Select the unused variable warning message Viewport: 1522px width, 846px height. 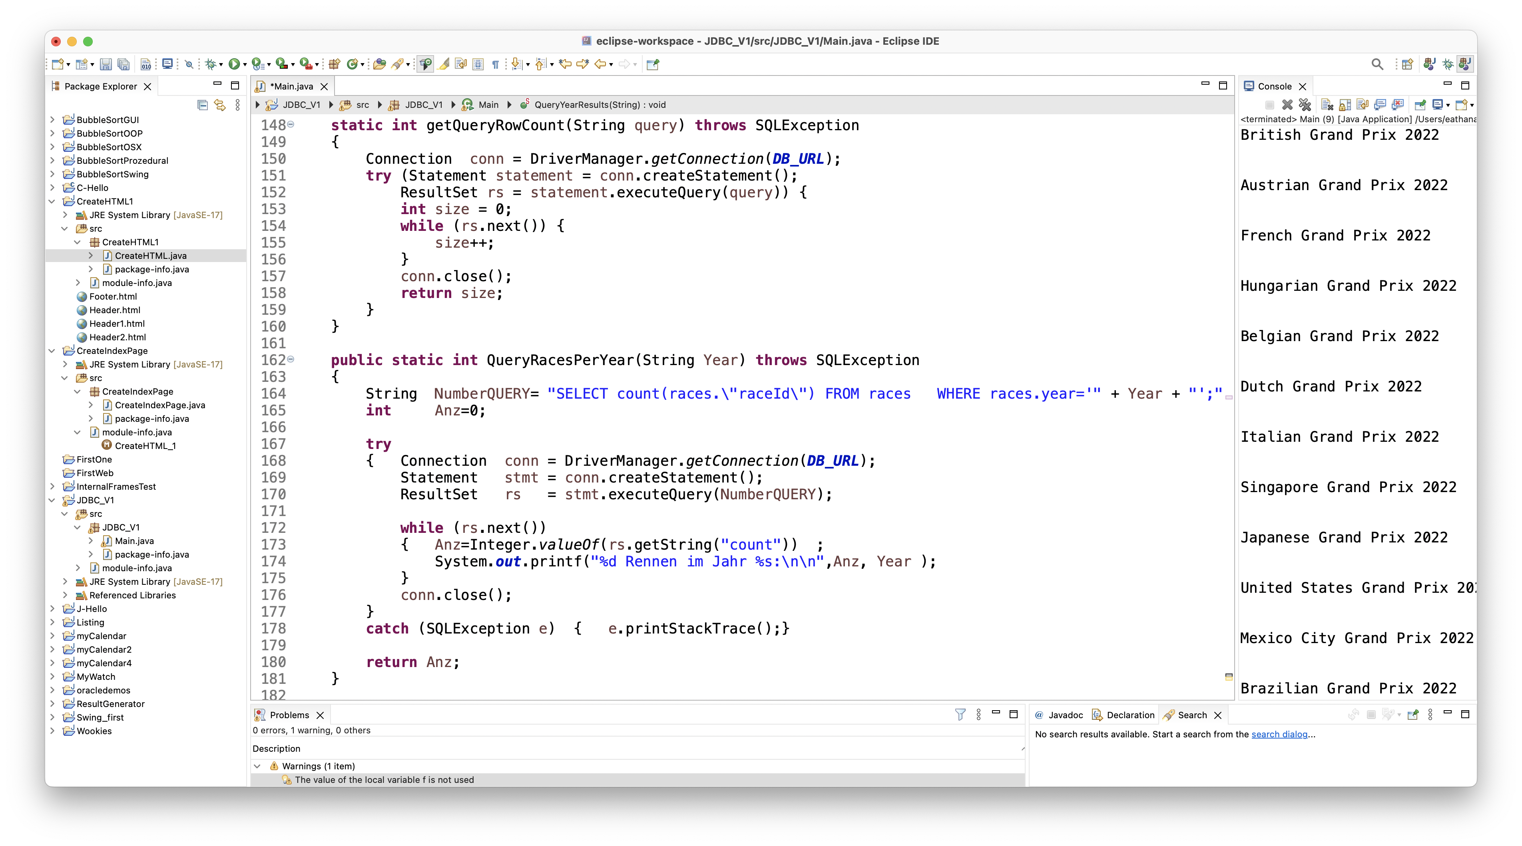tap(384, 779)
